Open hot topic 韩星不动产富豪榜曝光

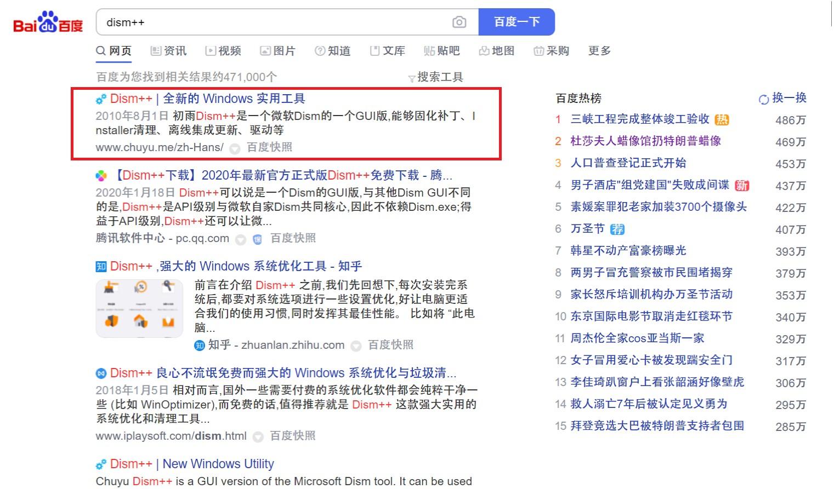click(628, 250)
